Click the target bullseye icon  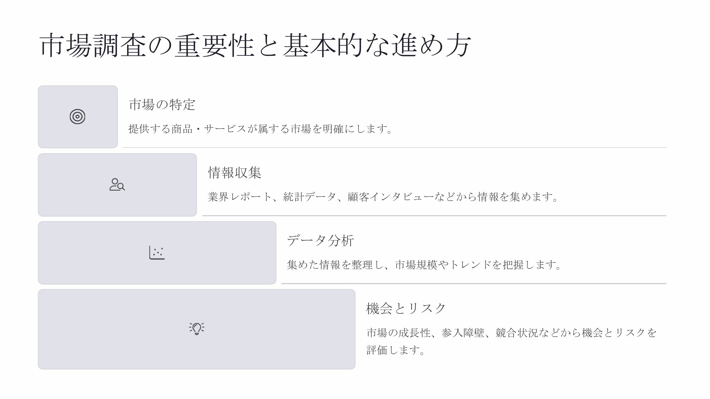78,117
